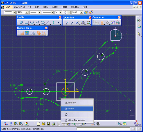Open the None layer dropdown

tap(81, 12)
